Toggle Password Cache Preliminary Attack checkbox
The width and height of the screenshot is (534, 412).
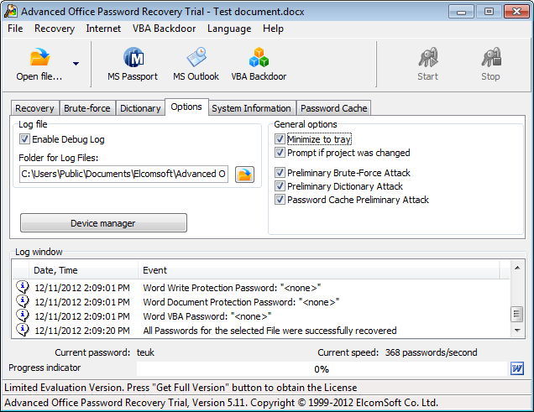pyautogui.click(x=280, y=200)
